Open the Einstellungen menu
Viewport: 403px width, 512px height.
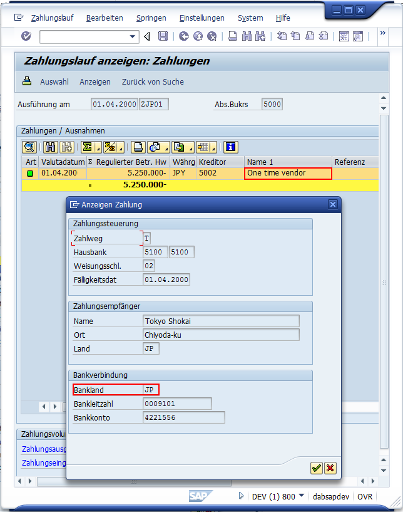tap(202, 18)
